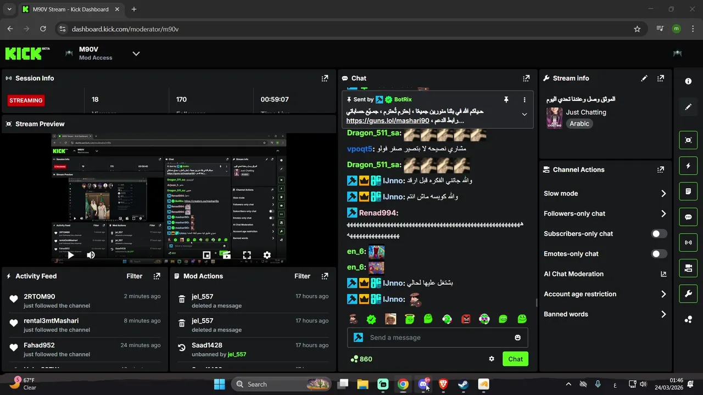Unpin the pinned BotRix chat message
This screenshot has width=703, height=395.
[506, 99]
